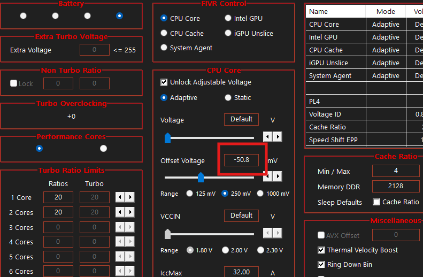This screenshot has width=423, height=277.
Task: Select second Performance Cores radio option
Action: (104, 148)
